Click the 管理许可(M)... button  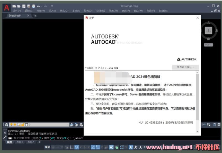[185, 67]
